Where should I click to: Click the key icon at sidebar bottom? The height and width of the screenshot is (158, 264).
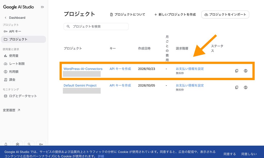41,144
